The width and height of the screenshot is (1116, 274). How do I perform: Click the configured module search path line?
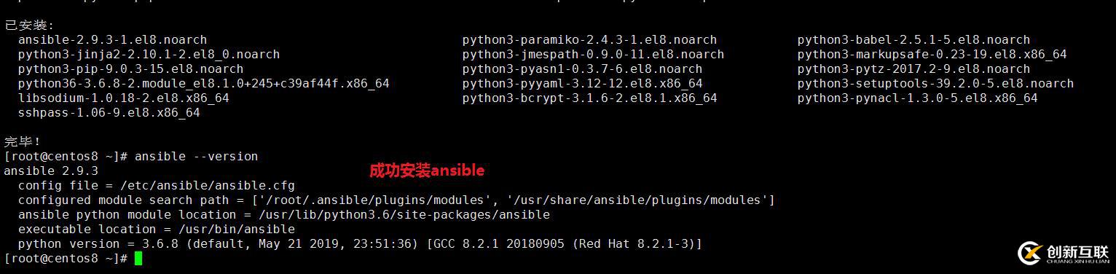396,200
